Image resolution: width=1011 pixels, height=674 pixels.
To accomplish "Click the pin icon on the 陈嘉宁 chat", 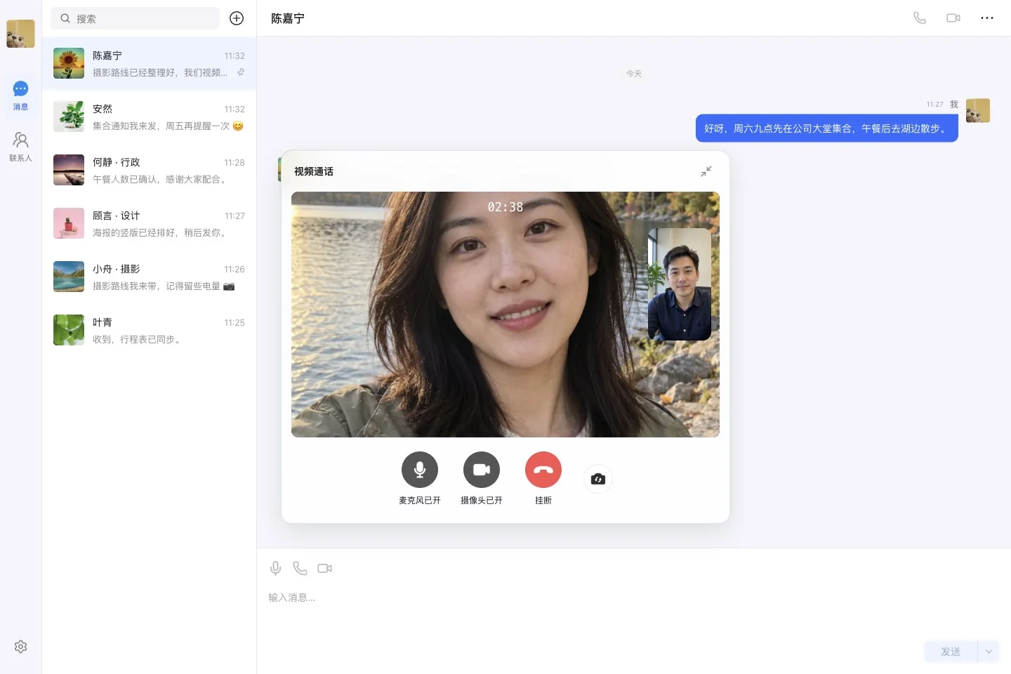I will (241, 72).
